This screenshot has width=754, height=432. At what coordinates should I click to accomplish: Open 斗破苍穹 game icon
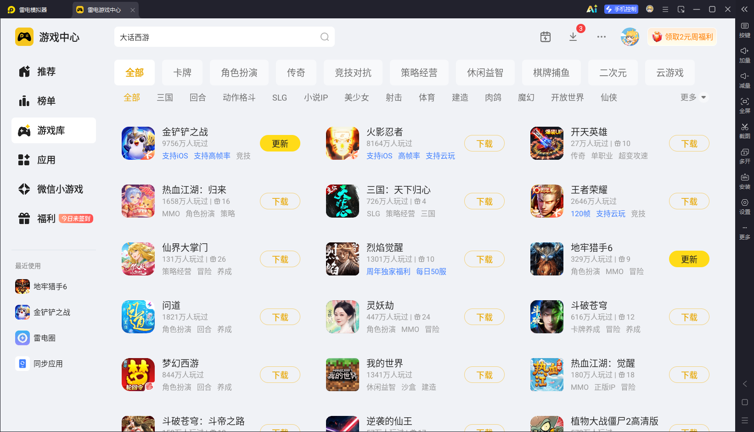(x=547, y=317)
